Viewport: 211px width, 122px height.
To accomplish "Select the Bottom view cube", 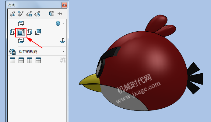I will 21,40.
